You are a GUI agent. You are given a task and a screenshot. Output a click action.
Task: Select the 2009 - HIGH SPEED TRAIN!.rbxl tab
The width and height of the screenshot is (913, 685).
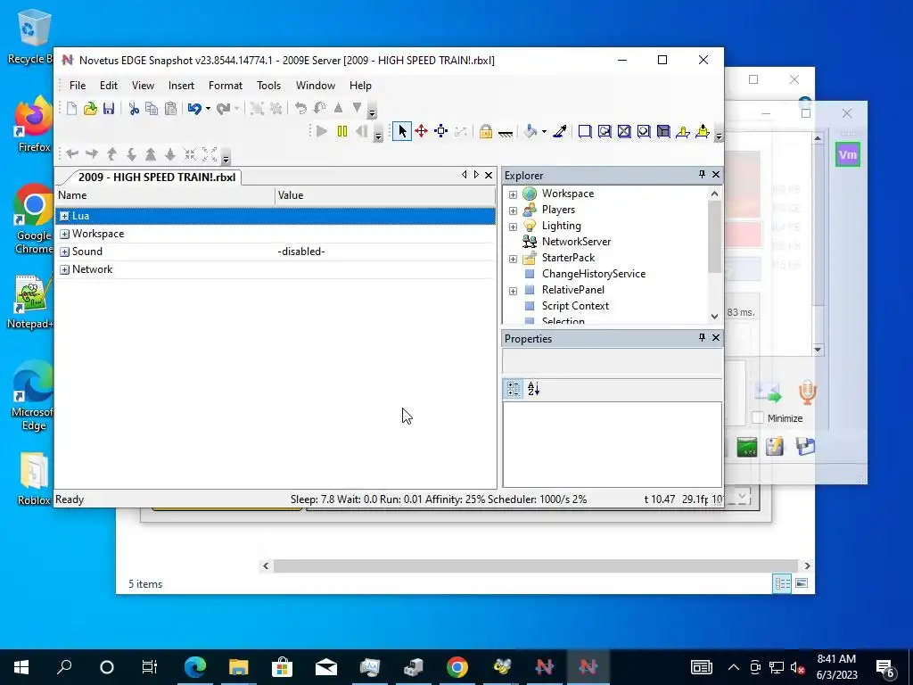(157, 177)
